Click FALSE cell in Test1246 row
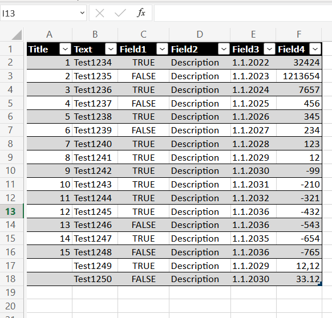 [x=144, y=225]
